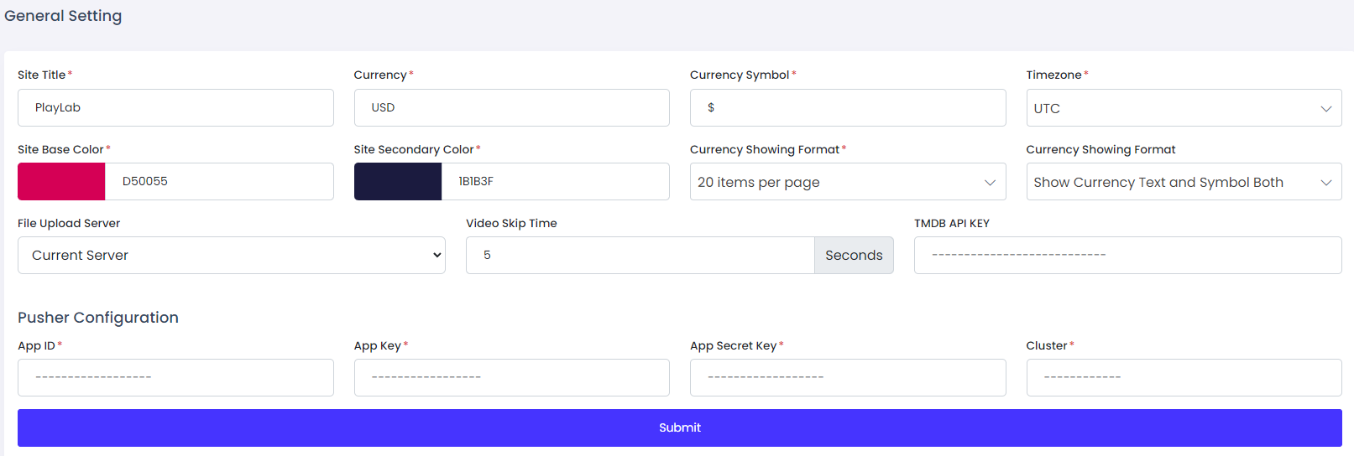Click the Pusher App Key field
This screenshot has width=1354, height=456.
(511, 378)
